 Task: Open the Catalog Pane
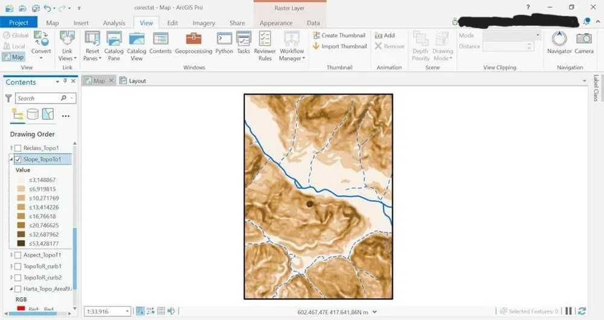114,46
